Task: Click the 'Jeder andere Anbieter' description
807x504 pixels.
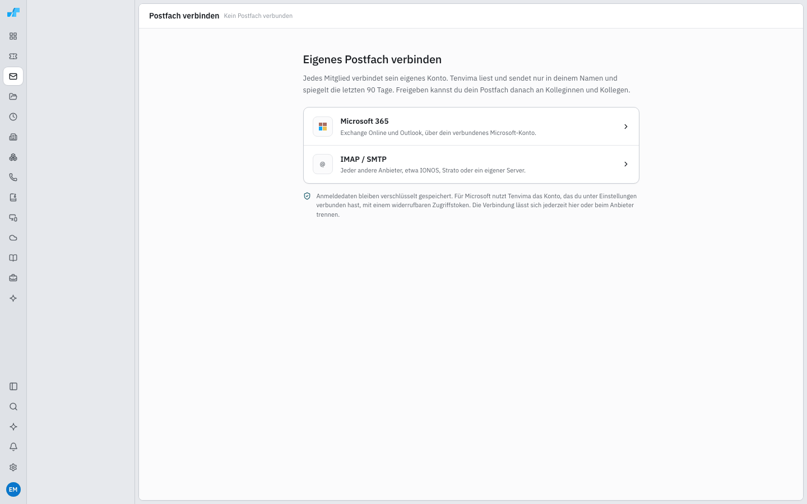Action: [x=433, y=170]
